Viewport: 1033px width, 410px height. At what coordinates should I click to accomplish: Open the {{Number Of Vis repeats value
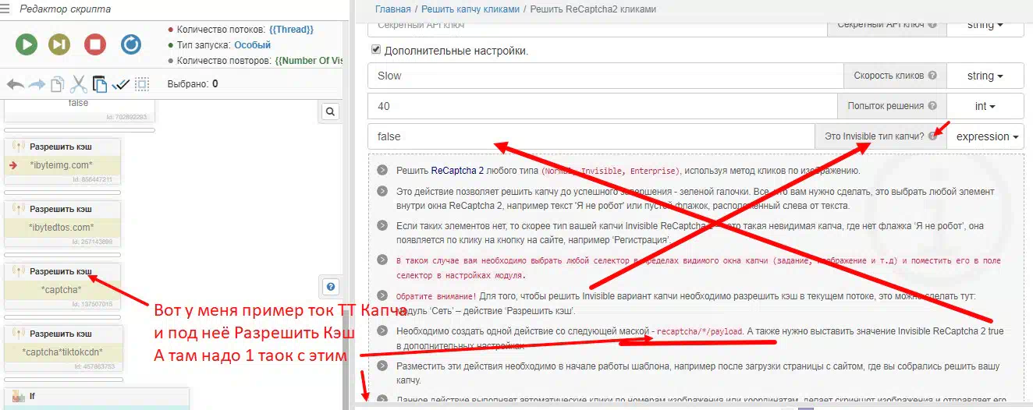pos(309,60)
